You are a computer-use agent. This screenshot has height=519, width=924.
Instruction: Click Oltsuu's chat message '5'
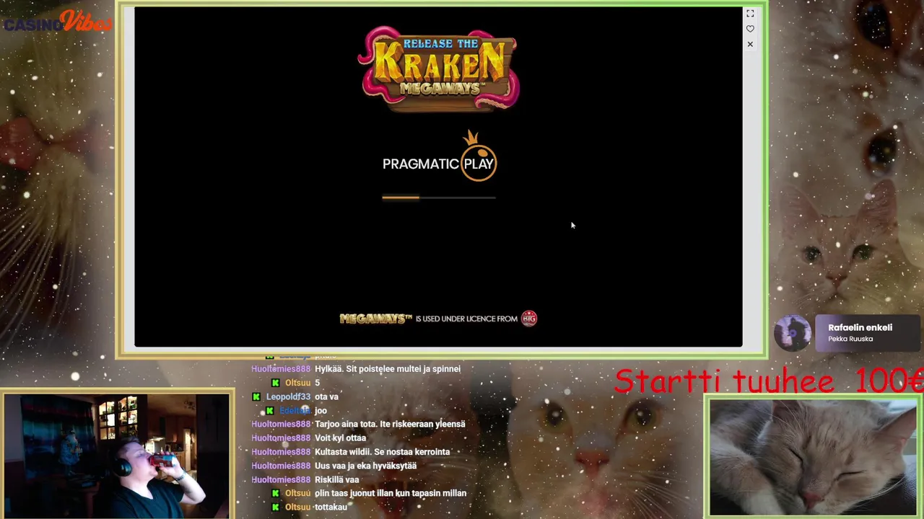pyautogui.click(x=317, y=383)
